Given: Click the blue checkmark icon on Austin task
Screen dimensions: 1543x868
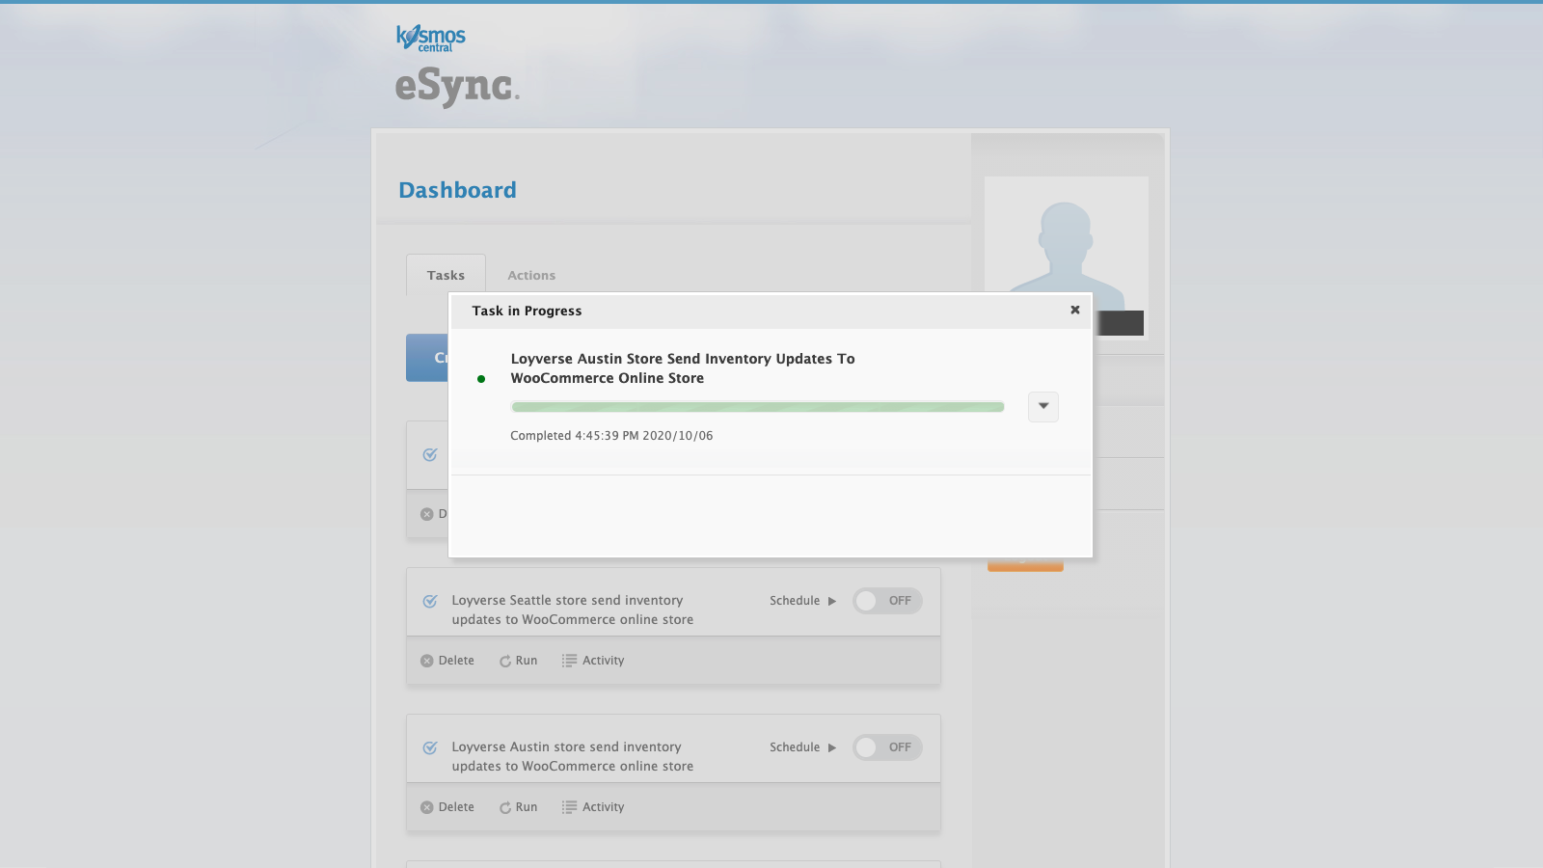Looking at the screenshot, I should (429, 747).
